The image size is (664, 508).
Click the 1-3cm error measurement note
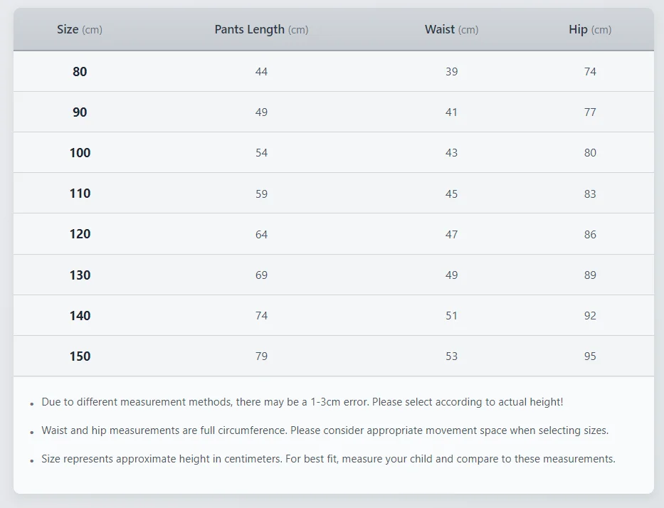coord(302,402)
